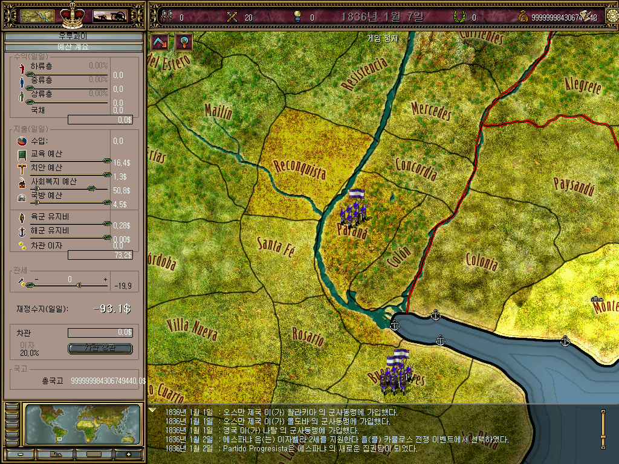619x464 pixels.
Task: Click the 관세 tariff slider handle
Action: click(x=30, y=285)
